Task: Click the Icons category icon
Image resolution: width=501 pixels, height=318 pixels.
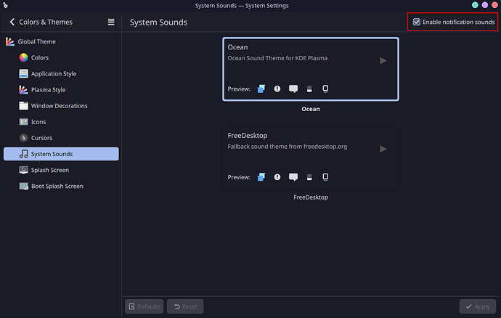Action: (23, 122)
